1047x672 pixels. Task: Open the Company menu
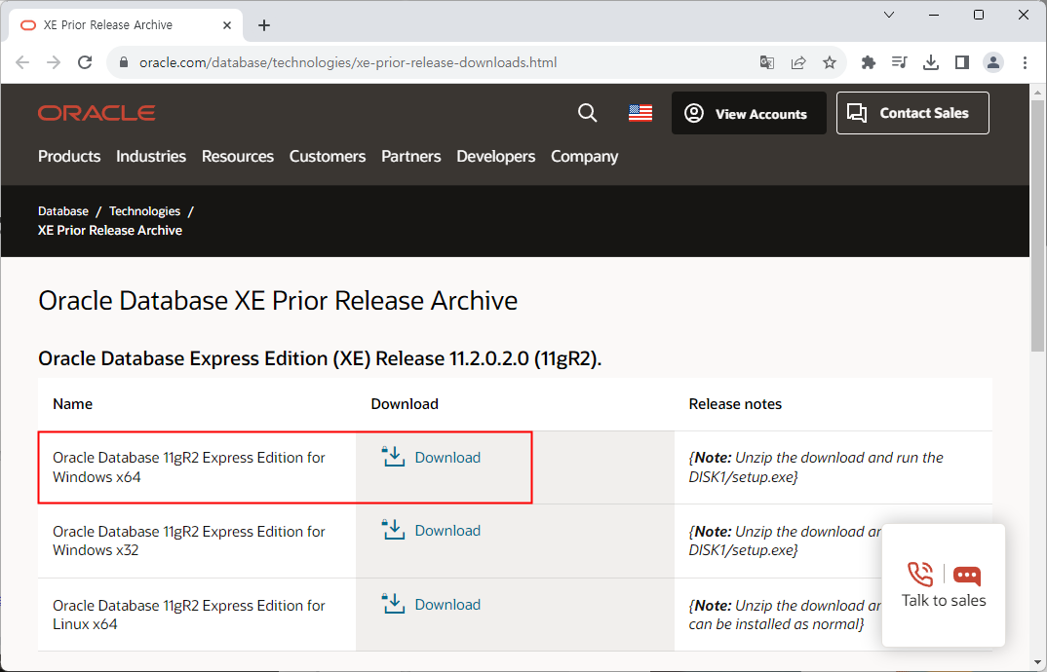point(584,156)
